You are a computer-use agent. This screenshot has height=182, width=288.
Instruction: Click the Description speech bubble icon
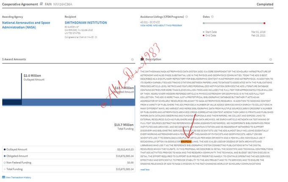(142, 60)
